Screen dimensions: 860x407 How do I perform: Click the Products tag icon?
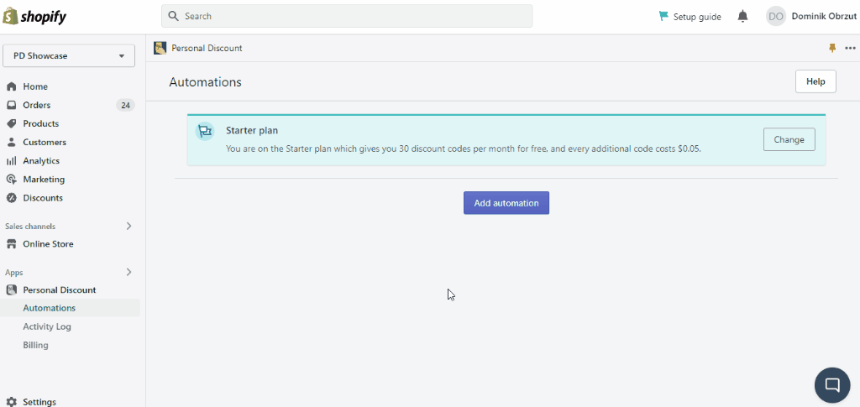coord(11,124)
